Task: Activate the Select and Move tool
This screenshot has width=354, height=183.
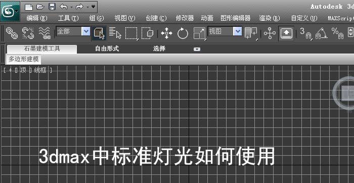Action: (166, 33)
